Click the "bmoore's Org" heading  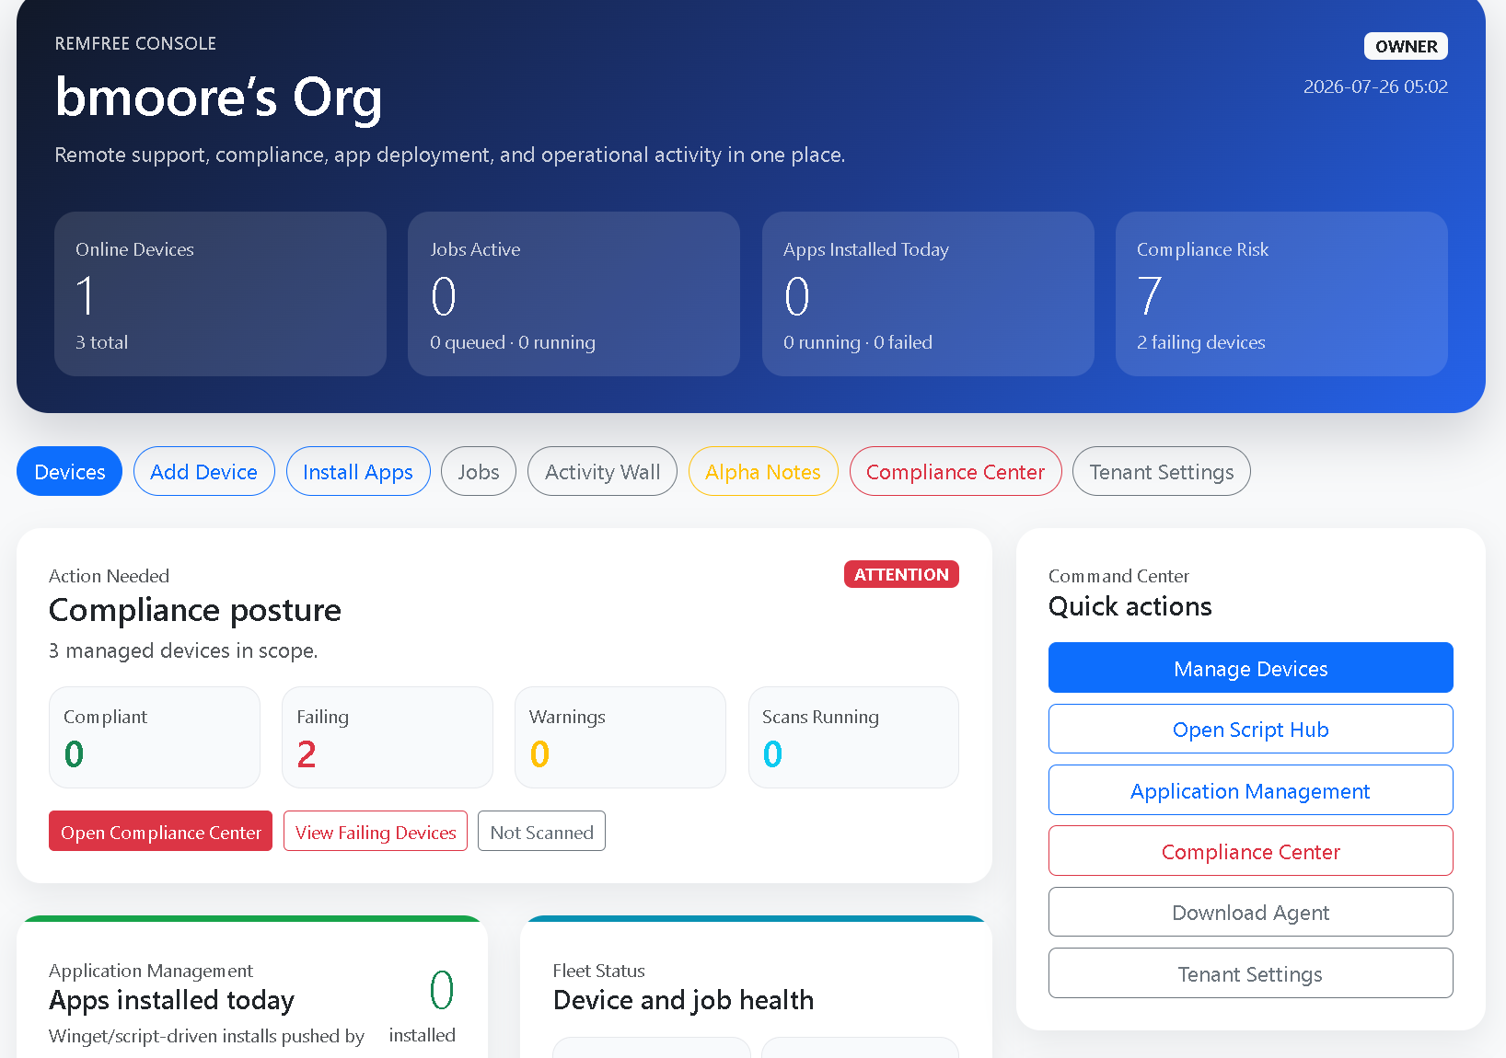pyautogui.click(x=218, y=97)
